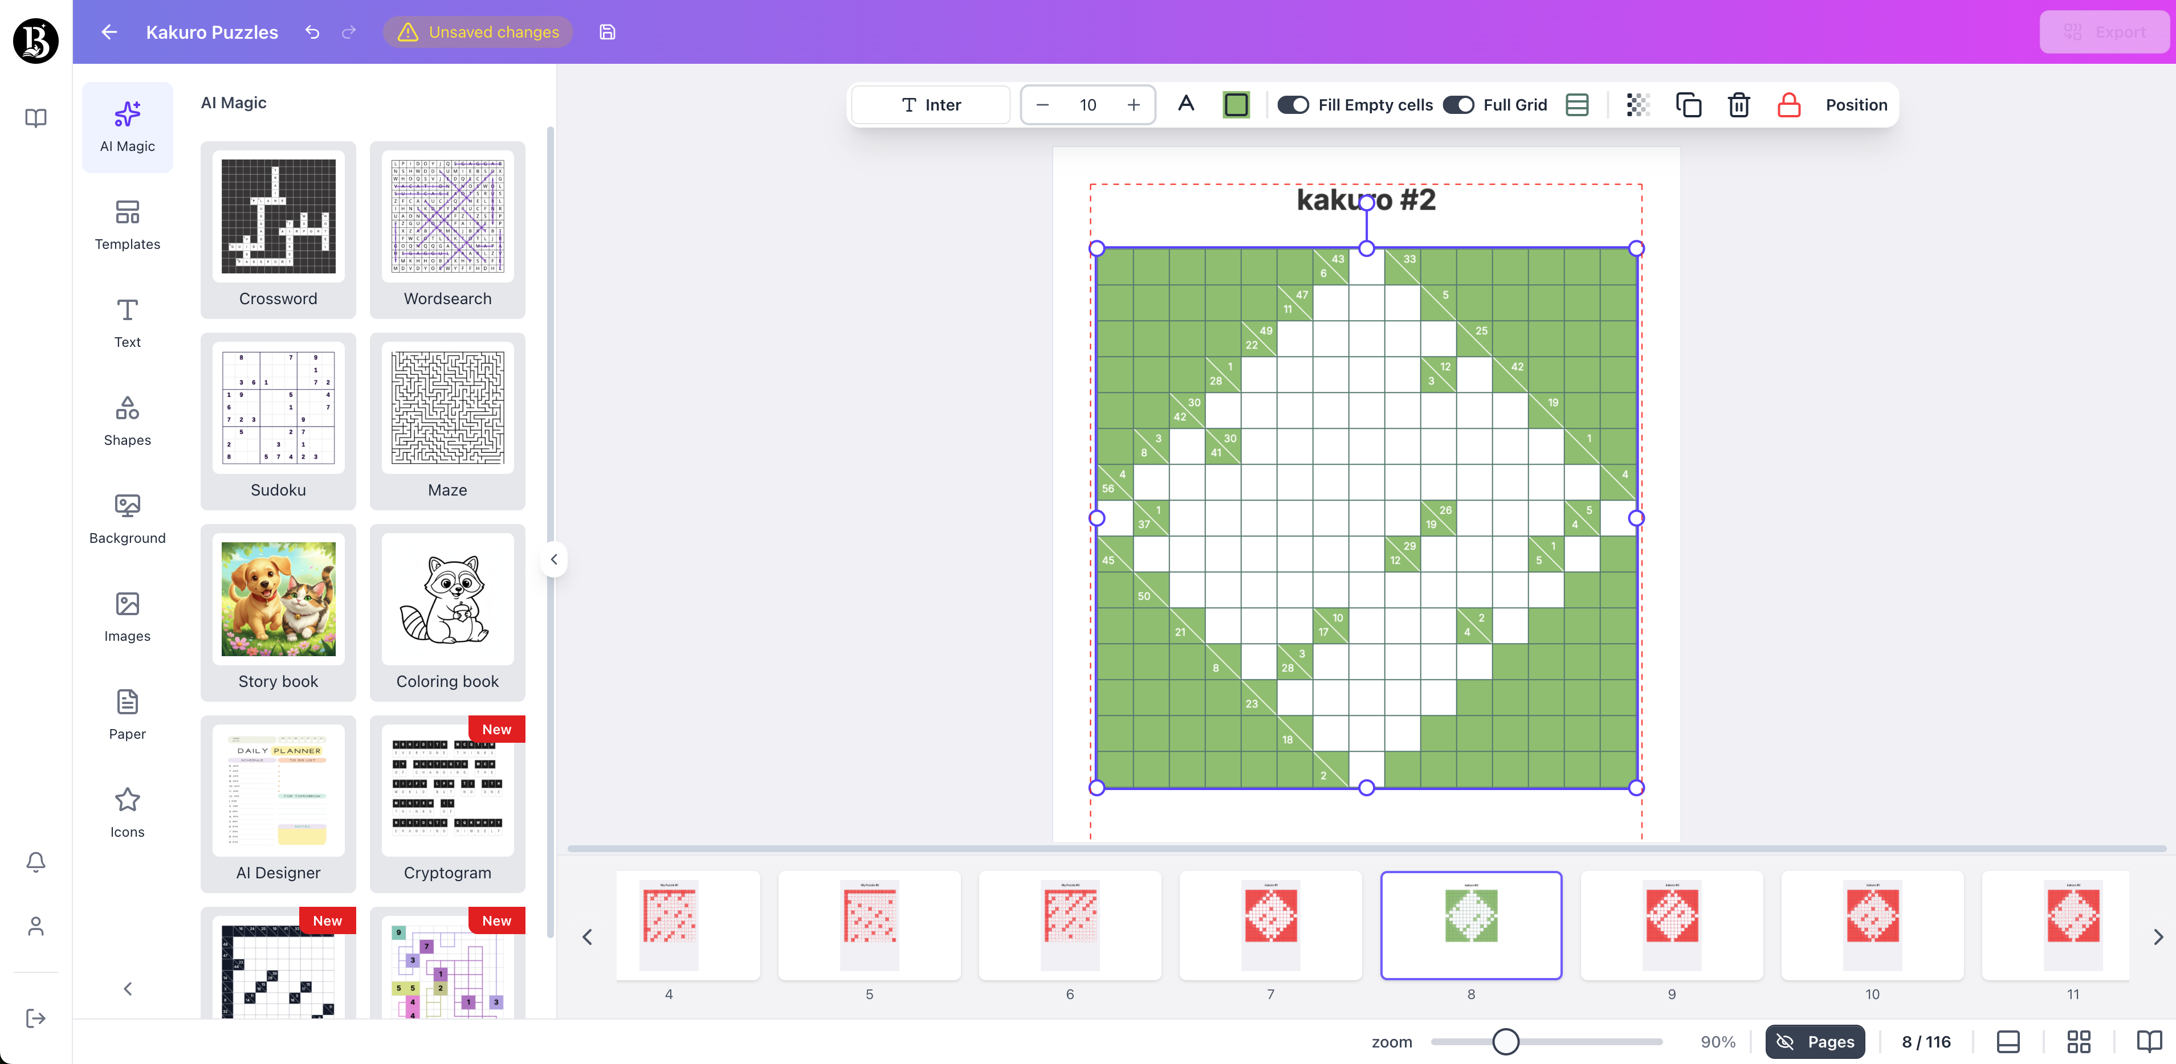Switch to the AI Magic tab
This screenshot has width=2176, height=1064.
tap(127, 126)
